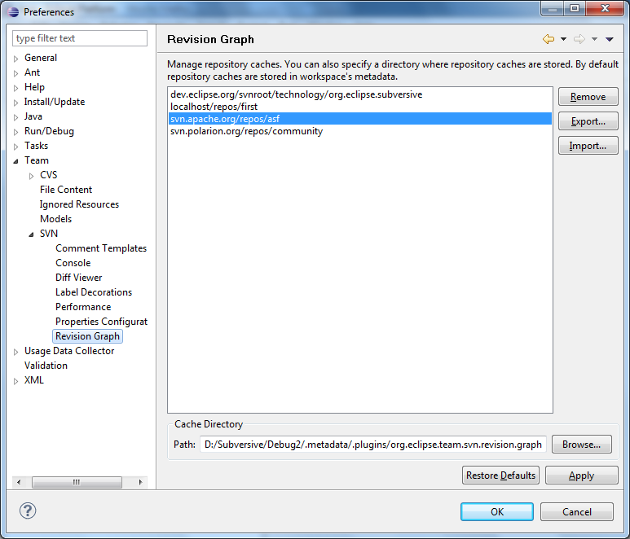Screen dimensions: 630x539
Task: Expand the Help tree node
Action: click(16, 88)
